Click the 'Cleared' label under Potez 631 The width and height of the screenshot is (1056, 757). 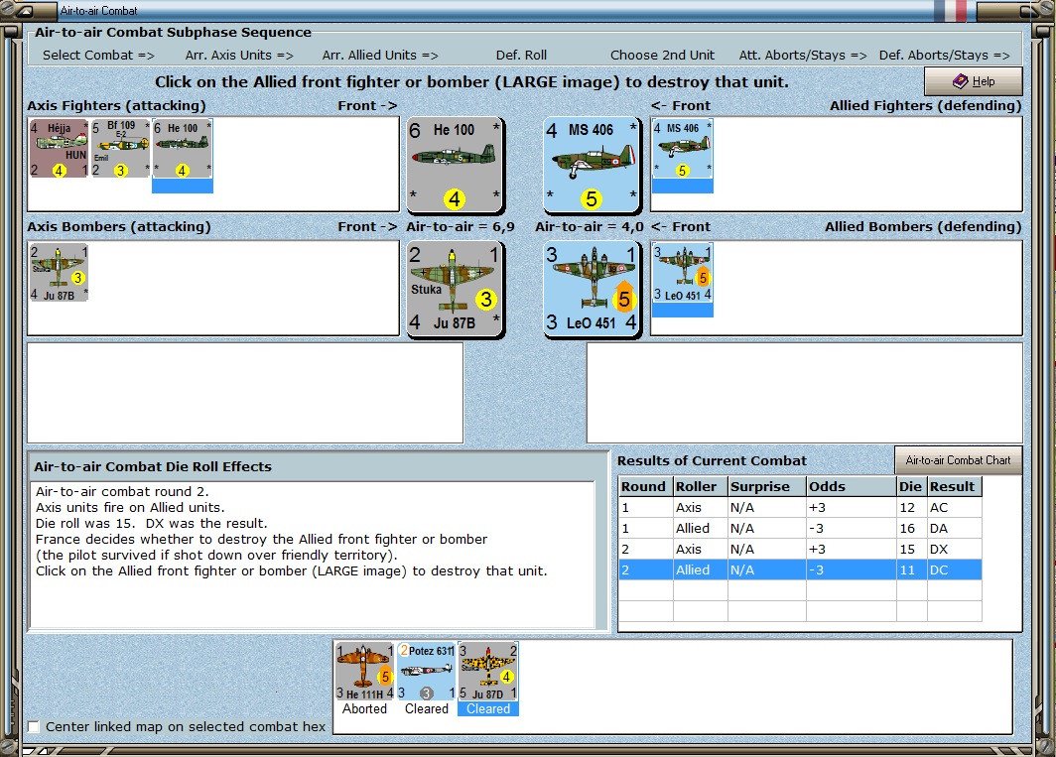coord(427,708)
